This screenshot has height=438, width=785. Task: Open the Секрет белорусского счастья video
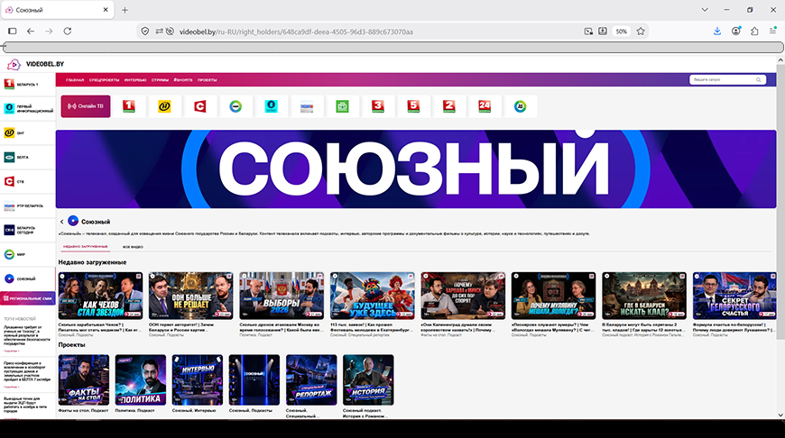point(734,296)
